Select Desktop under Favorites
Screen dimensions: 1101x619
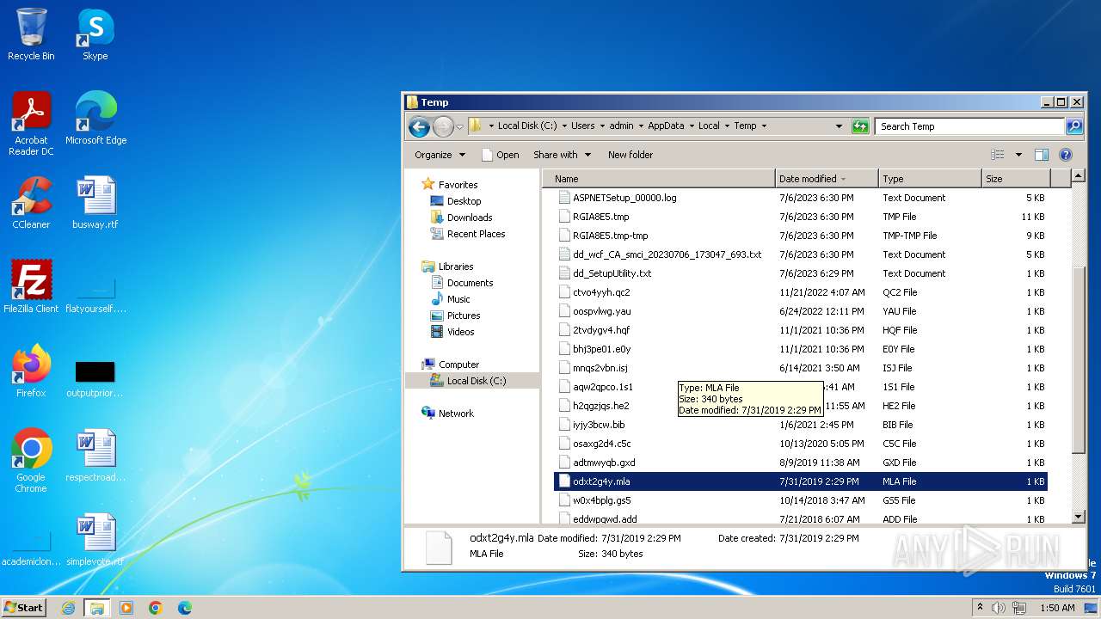pyautogui.click(x=464, y=201)
